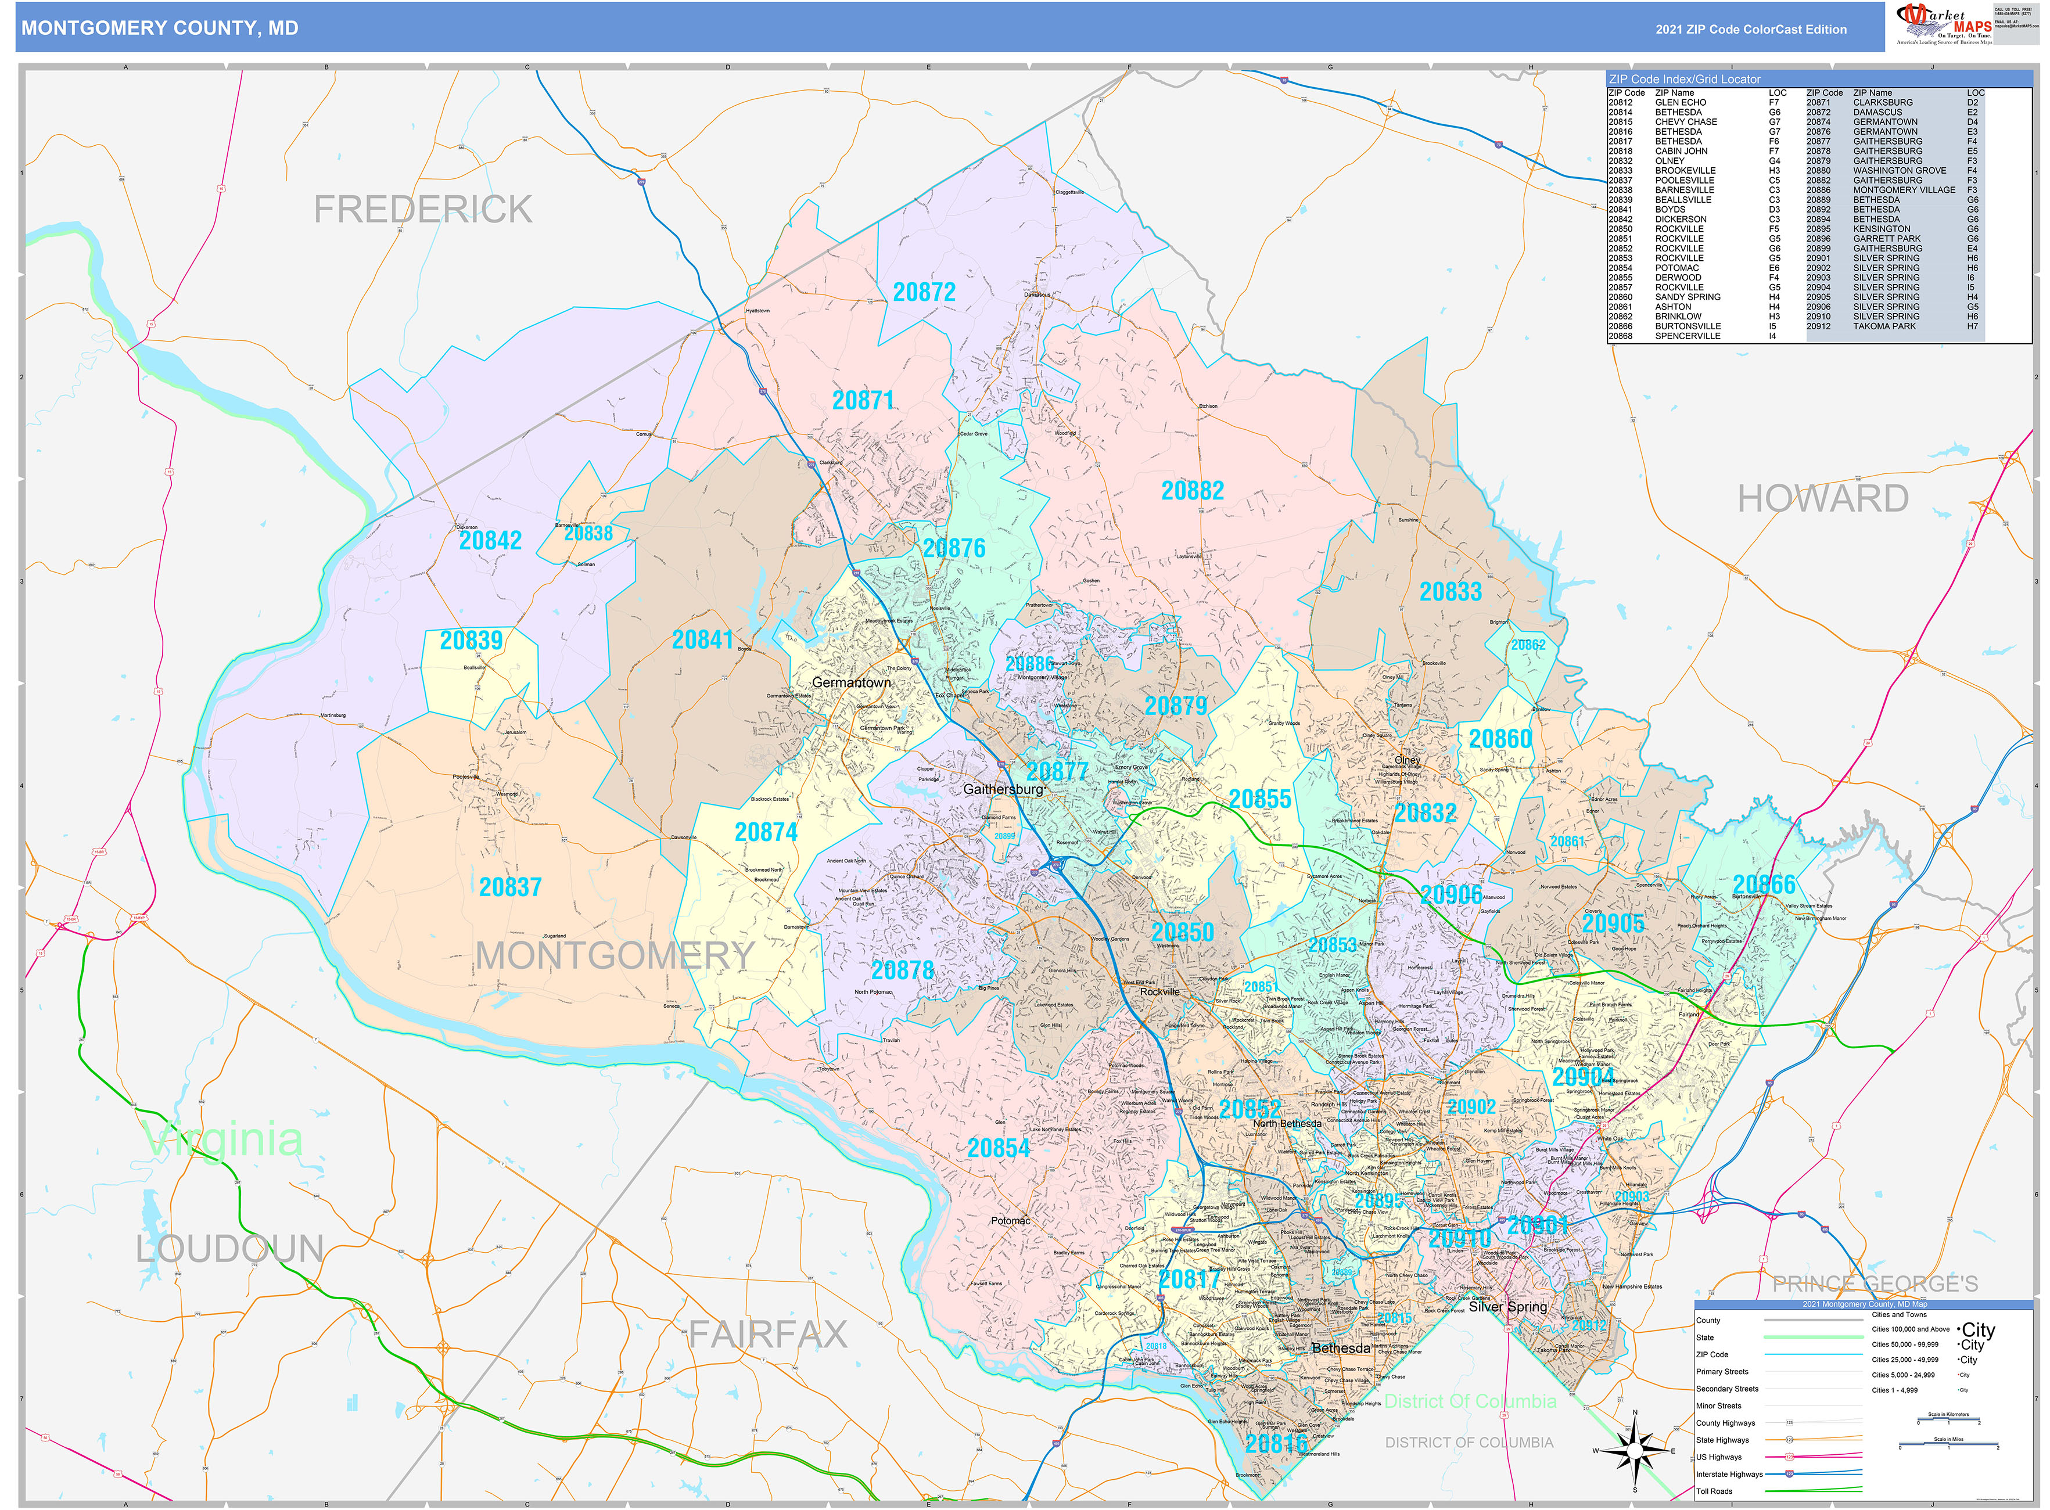Click the PRINCE GEORGE'S county label
This screenshot has height=1510, width=2050.
(x=1875, y=1284)
